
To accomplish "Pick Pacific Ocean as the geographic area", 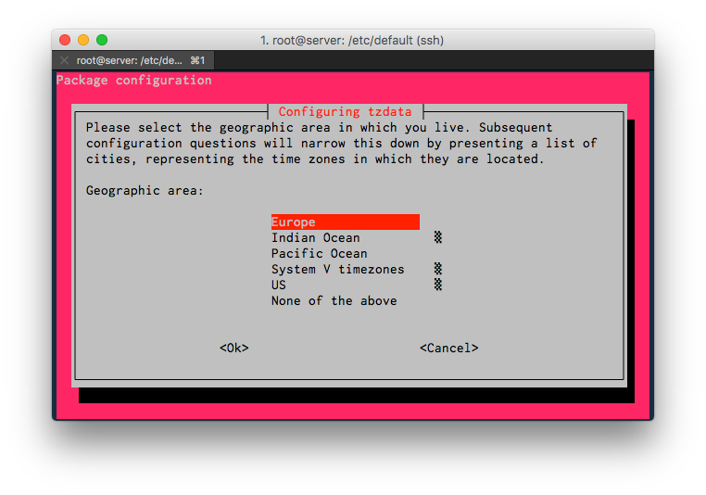I will coord(319,254).
